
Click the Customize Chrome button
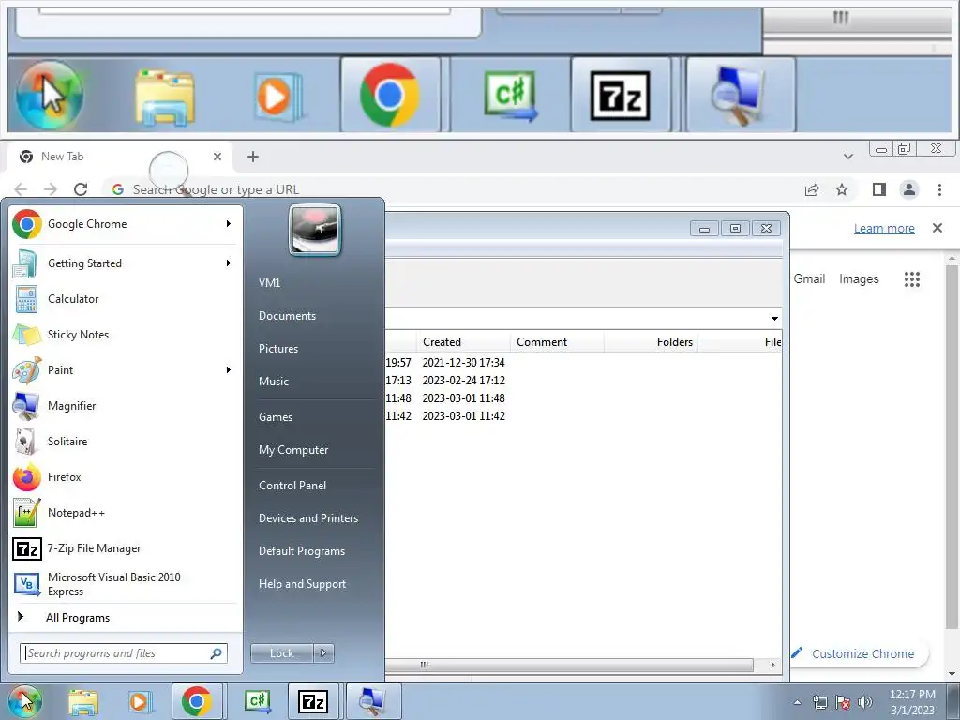pos(861,653)
